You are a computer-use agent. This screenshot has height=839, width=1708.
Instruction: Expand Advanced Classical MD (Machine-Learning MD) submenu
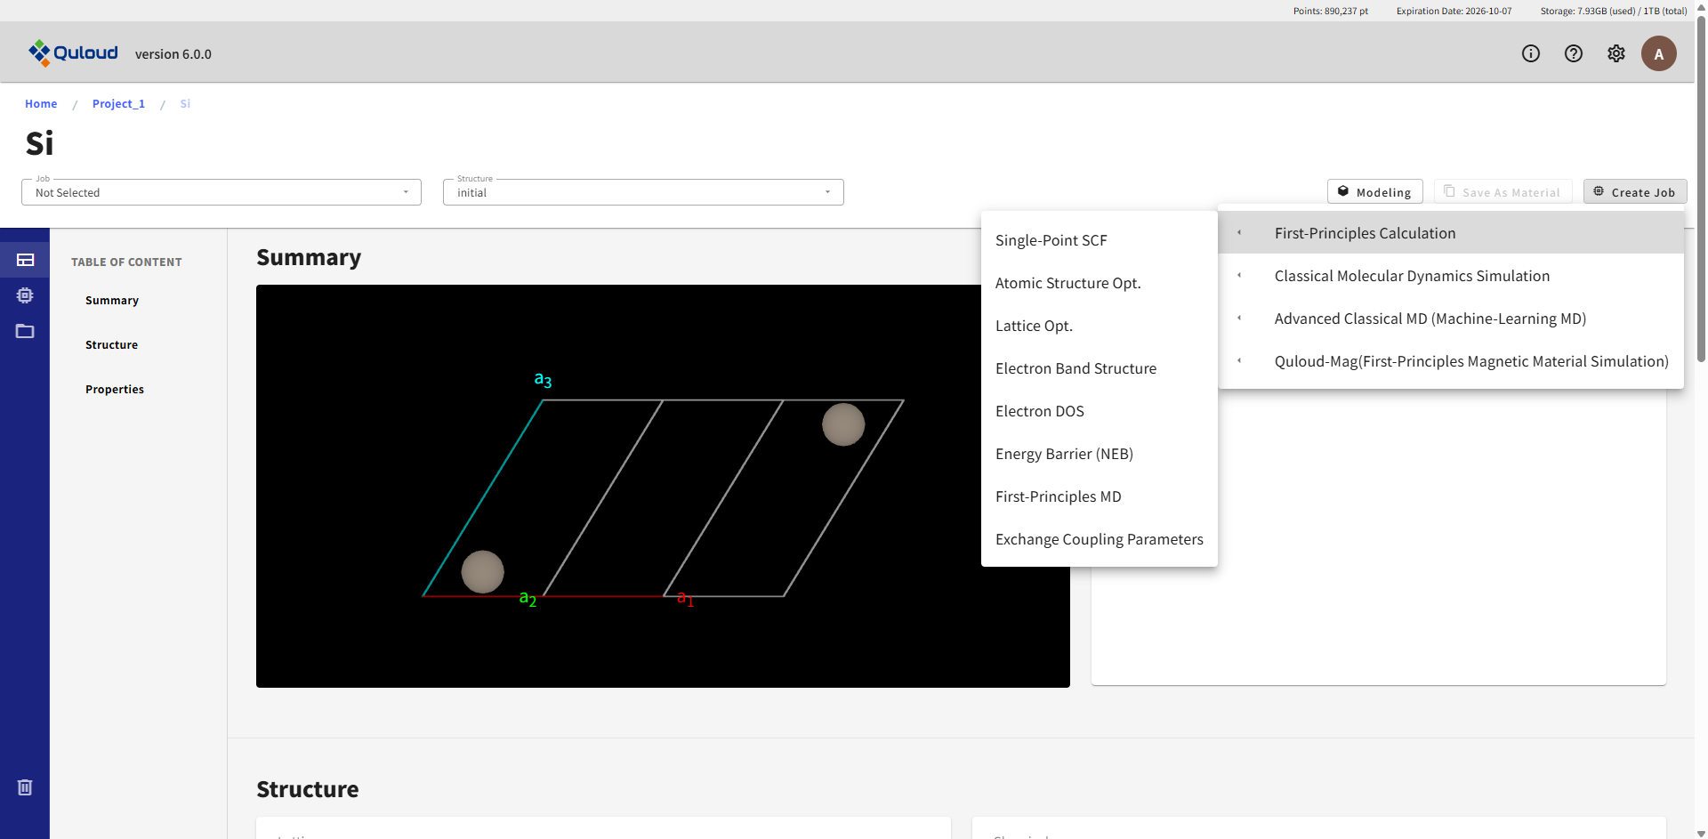click(x=1429, y=319)
